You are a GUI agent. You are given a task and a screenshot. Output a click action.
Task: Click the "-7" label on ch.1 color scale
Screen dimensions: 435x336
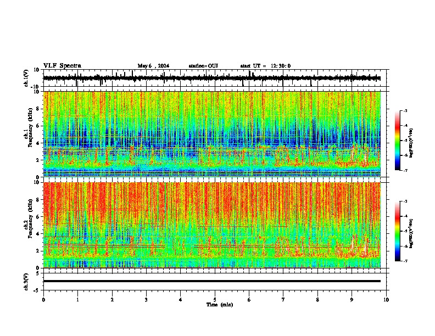(405, 170)
